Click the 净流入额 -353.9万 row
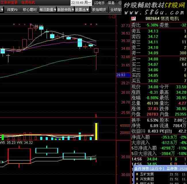The height and width of the screenshot is (184, 187). click(159, 137)
